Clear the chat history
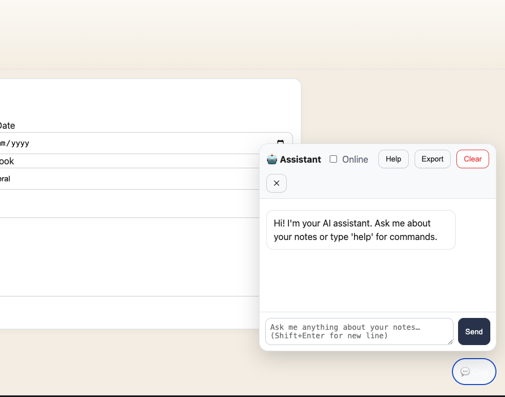The height and width of the screenshot is (397, 505). click(472, 159)
